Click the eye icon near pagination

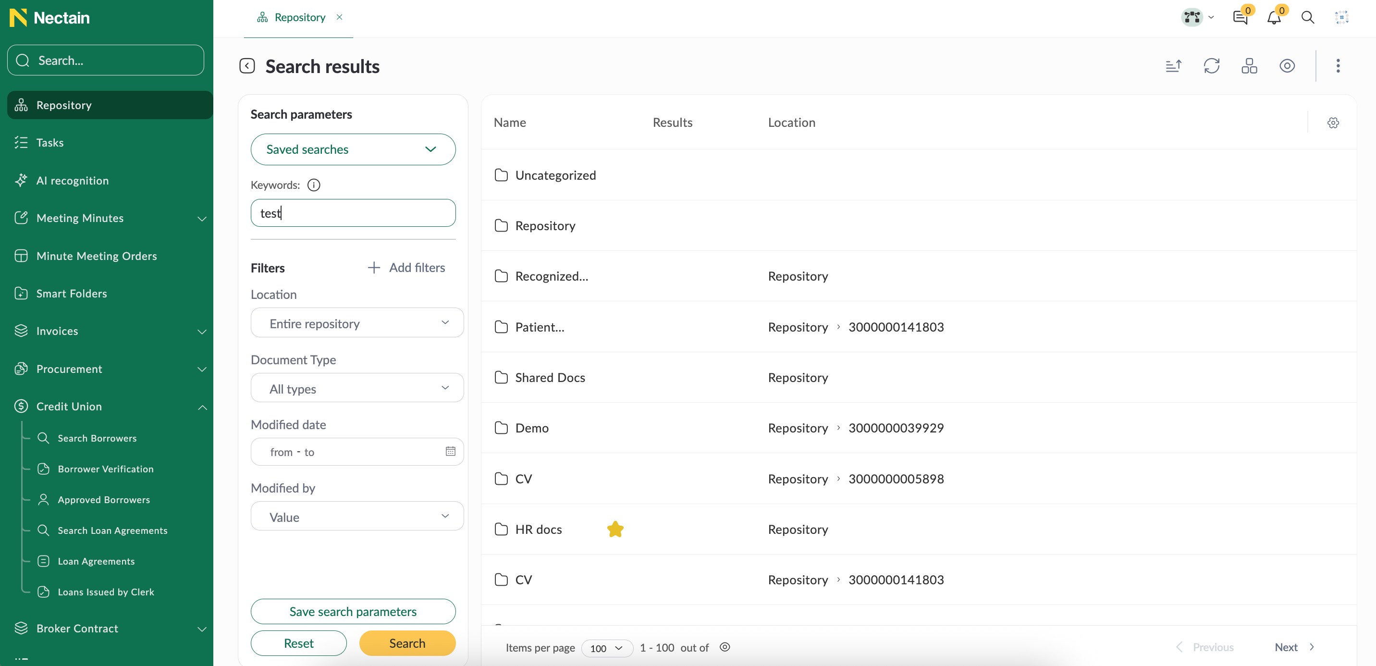(725, 647)
